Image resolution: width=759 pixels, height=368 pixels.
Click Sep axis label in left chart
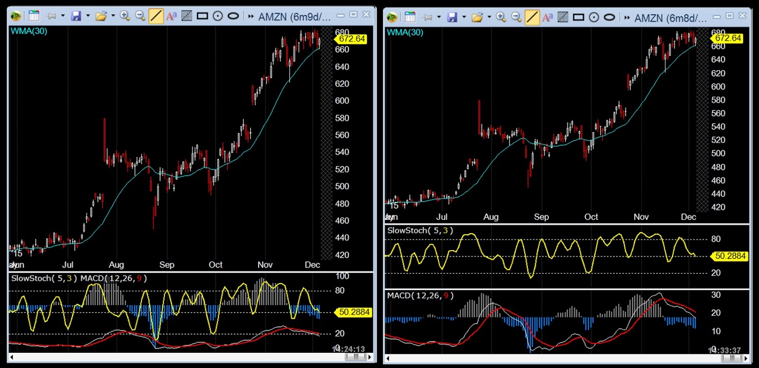167,265
